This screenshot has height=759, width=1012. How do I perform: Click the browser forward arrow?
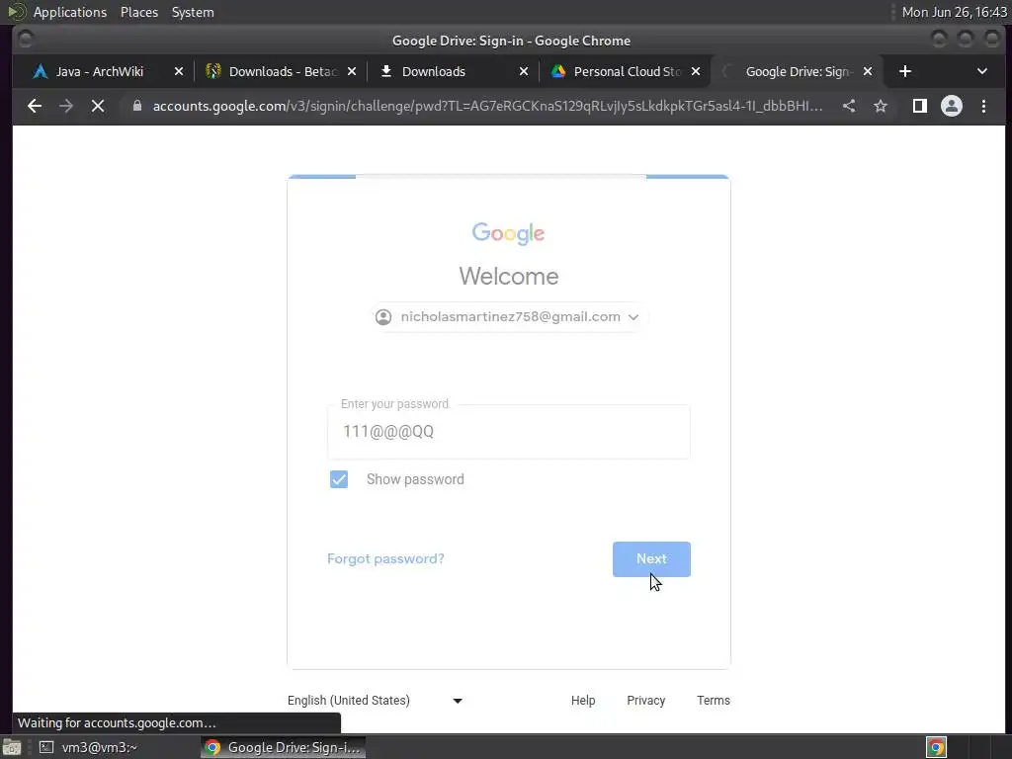[x=66, y=106]
